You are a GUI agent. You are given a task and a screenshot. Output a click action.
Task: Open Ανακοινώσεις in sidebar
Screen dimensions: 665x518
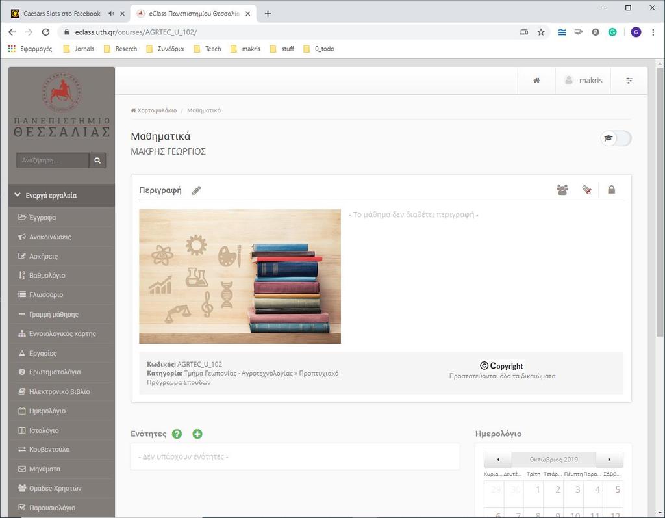click(x=62, y=237)
